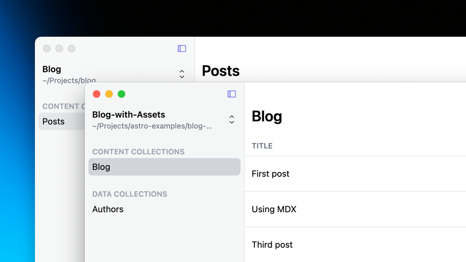
Task: Expand the project switcher in the background Blog window
Action: pos(182,74)
